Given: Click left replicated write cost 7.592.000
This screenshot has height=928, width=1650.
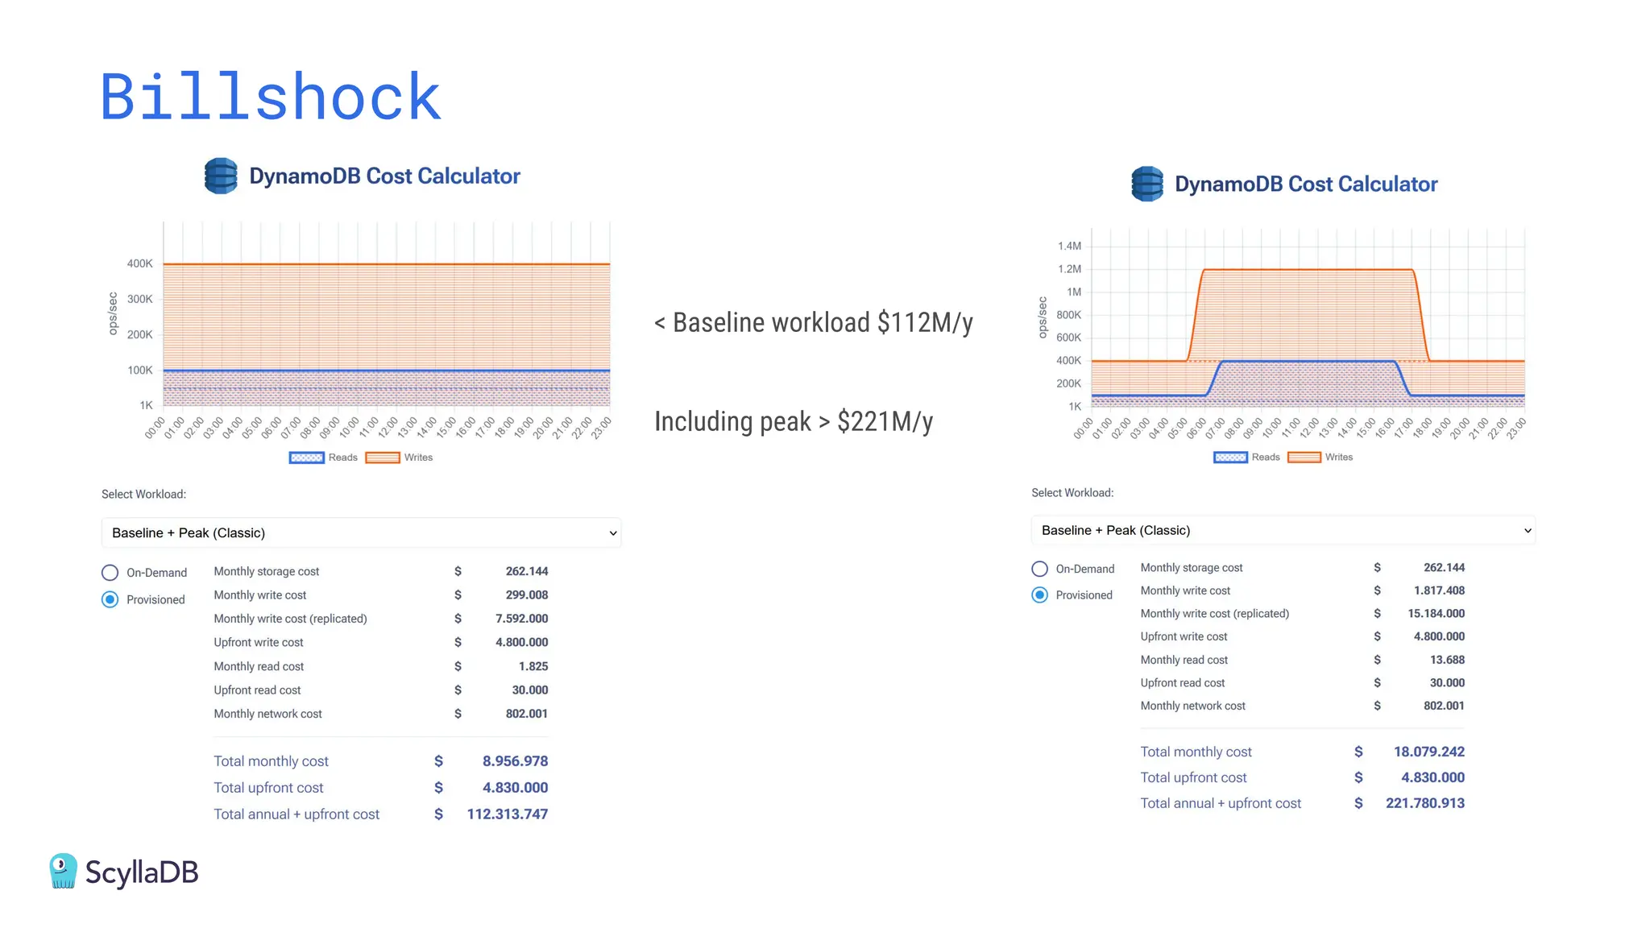Looking at the screenshot, I should 522,619.
